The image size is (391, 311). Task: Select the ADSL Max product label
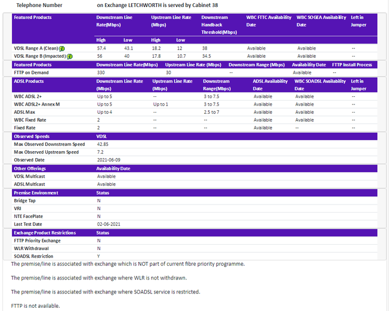coord(26,112)
